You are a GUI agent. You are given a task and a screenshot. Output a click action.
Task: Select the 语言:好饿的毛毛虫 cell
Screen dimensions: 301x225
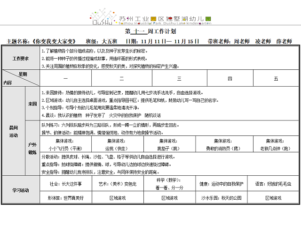point(276,184)
